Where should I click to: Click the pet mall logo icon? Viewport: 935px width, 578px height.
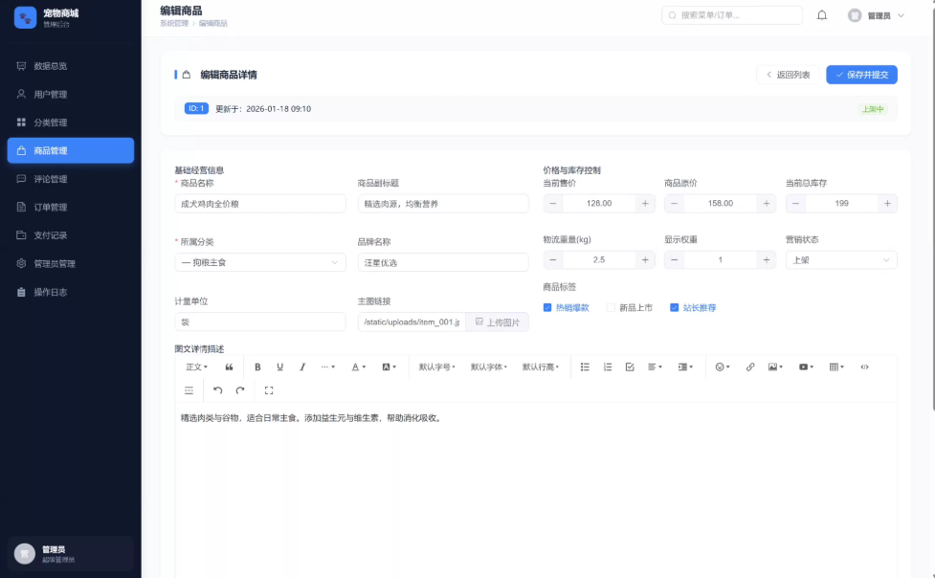[25, 18]
